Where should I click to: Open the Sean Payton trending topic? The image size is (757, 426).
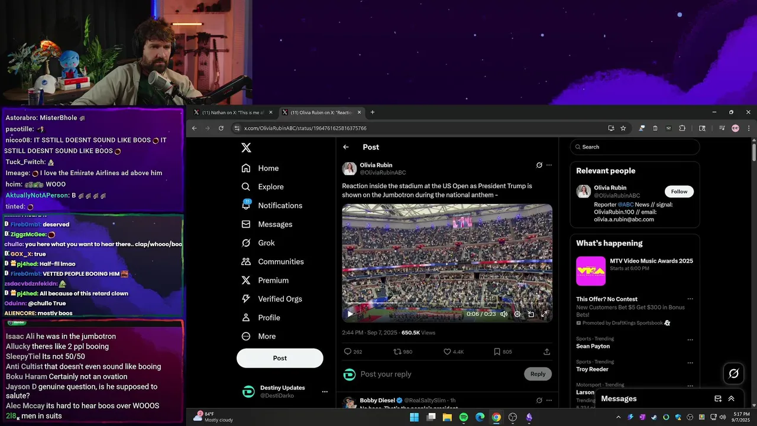click(593, 346)
